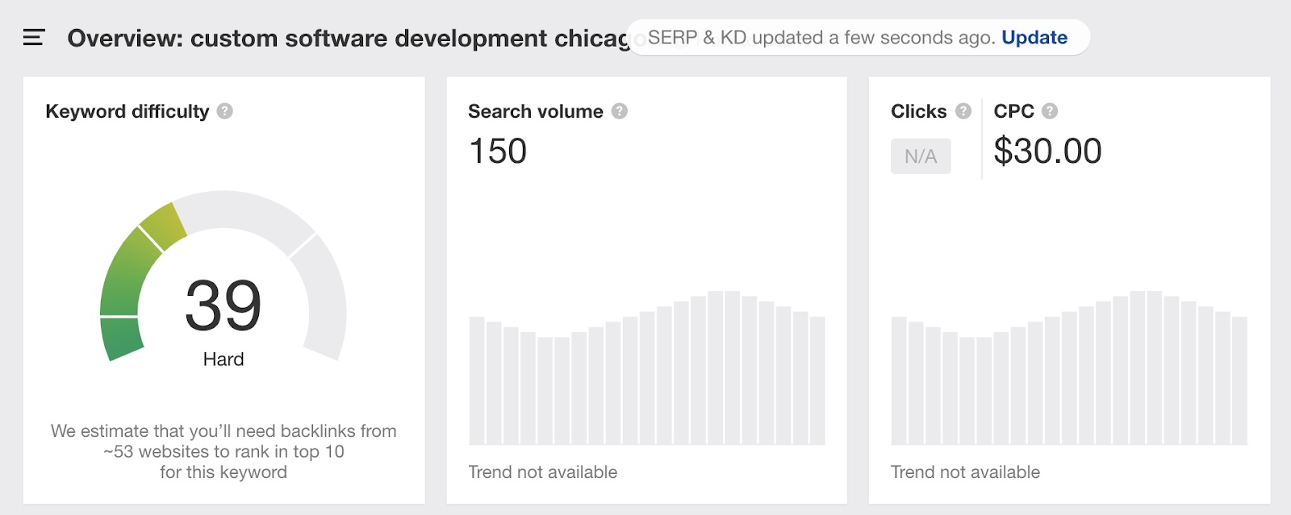Click 'Trend not available' under Clicks chart
The image size is (1291, 515).
click(965, 472)
